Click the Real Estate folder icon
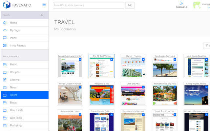Viewport: 210px width, 131px height. [x=5, y=110]
